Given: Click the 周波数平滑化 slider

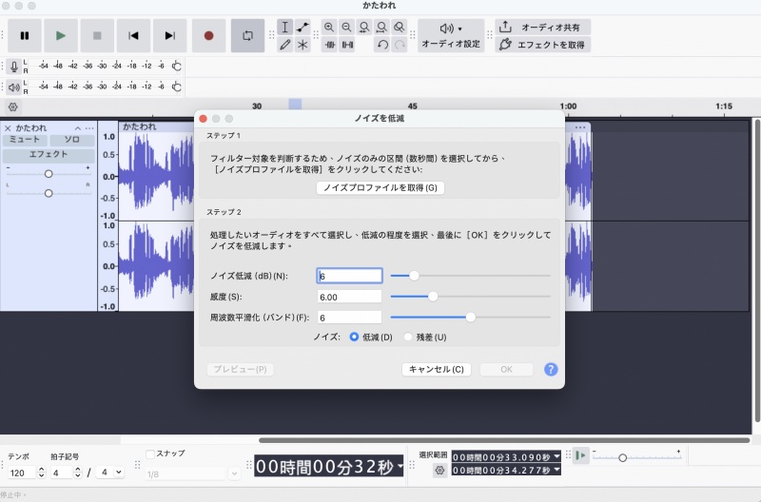Looking at the screenshot, I should pyautogui.click(x=470, y=318).
